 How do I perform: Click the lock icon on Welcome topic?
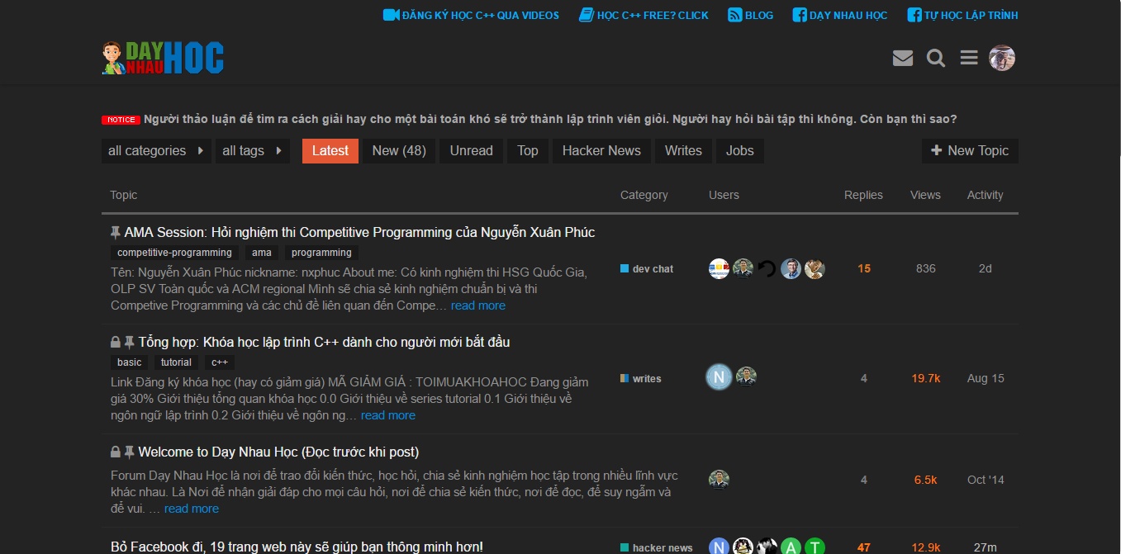tap(115, 452)
